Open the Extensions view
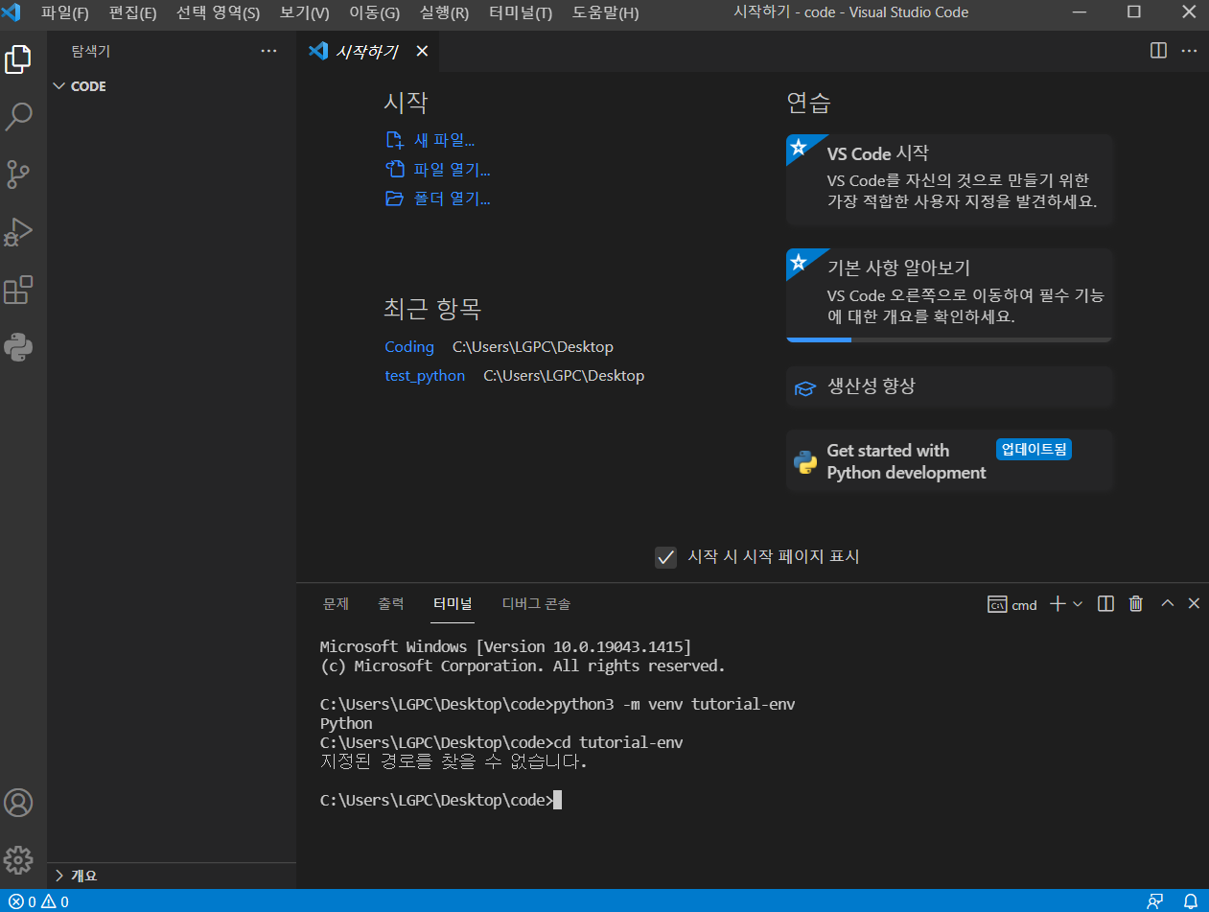The height and width of the screenshot is (912, 1209). (x=18, y=290)
